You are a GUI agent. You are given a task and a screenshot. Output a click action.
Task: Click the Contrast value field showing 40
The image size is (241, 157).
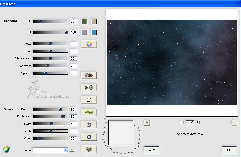(x=74, y=66)
